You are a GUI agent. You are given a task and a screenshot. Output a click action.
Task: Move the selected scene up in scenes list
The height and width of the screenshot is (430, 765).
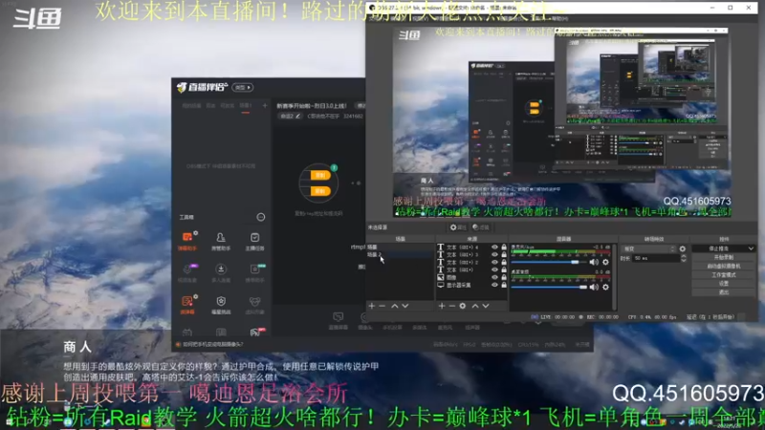pyautogui.click(x=395, y=306)
